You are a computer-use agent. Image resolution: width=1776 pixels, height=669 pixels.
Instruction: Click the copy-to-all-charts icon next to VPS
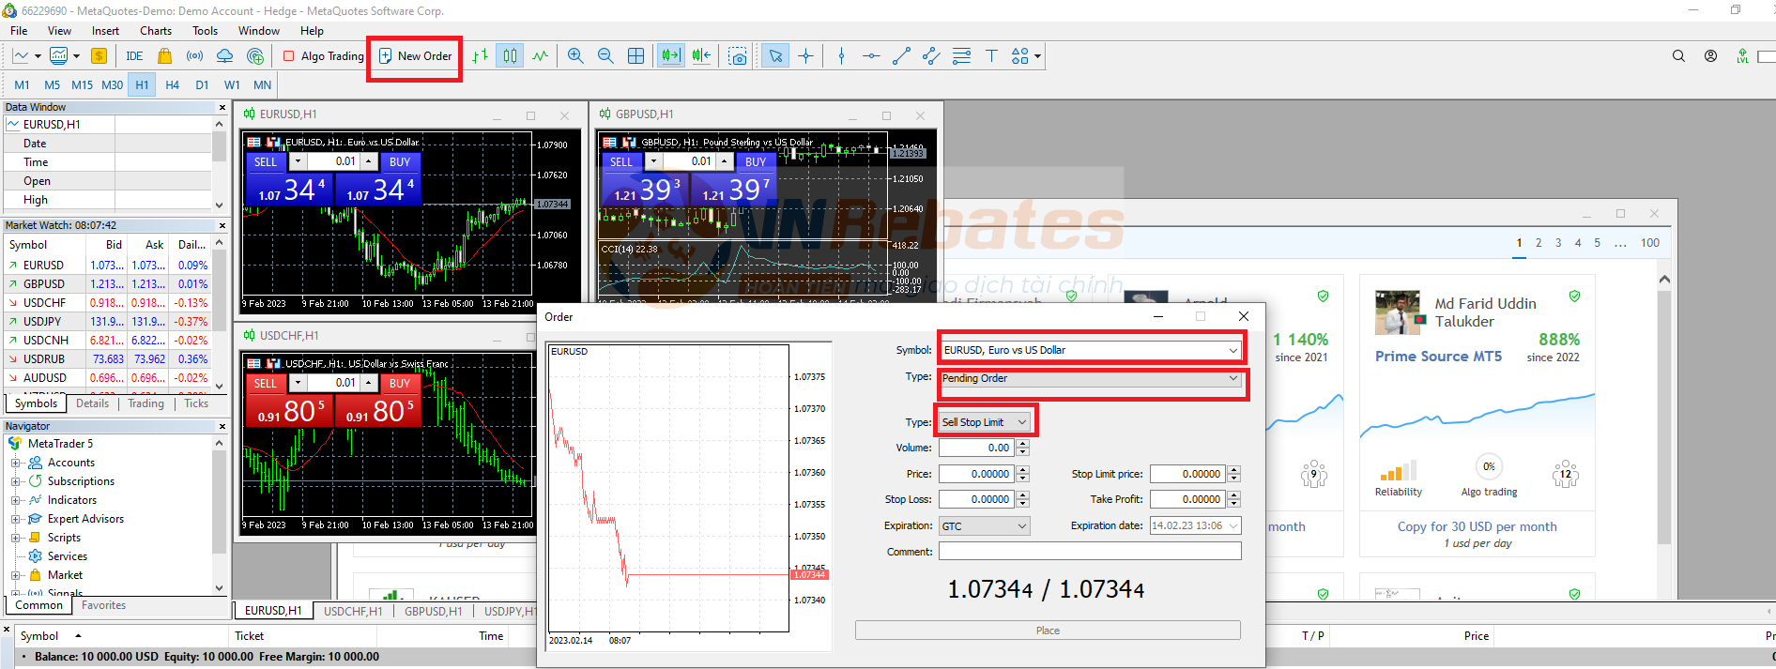coord(255,56)
